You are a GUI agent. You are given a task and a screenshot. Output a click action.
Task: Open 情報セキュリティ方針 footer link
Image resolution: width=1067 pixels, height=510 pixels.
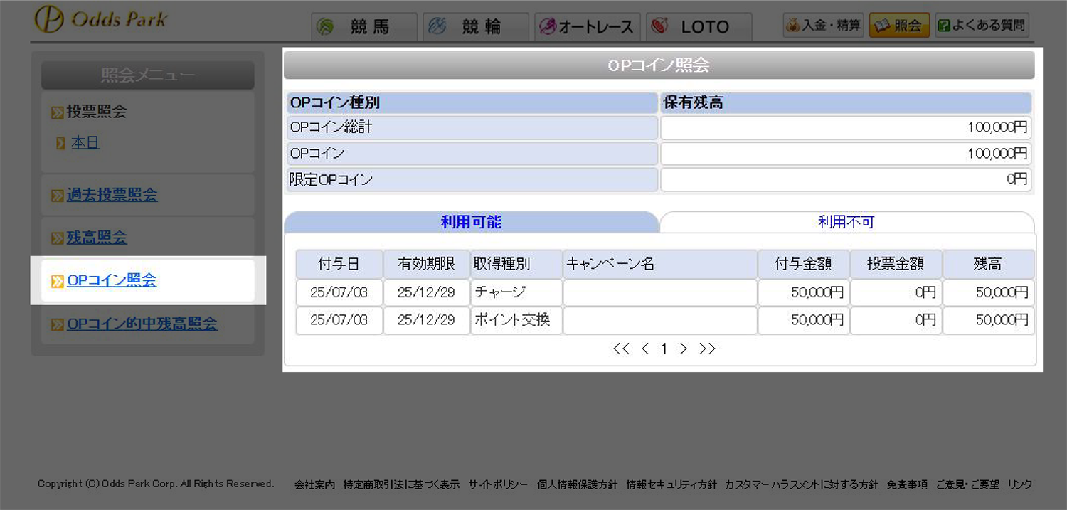671,484
